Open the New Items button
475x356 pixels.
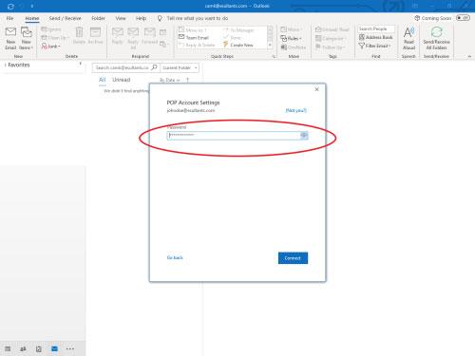point(27,38)
